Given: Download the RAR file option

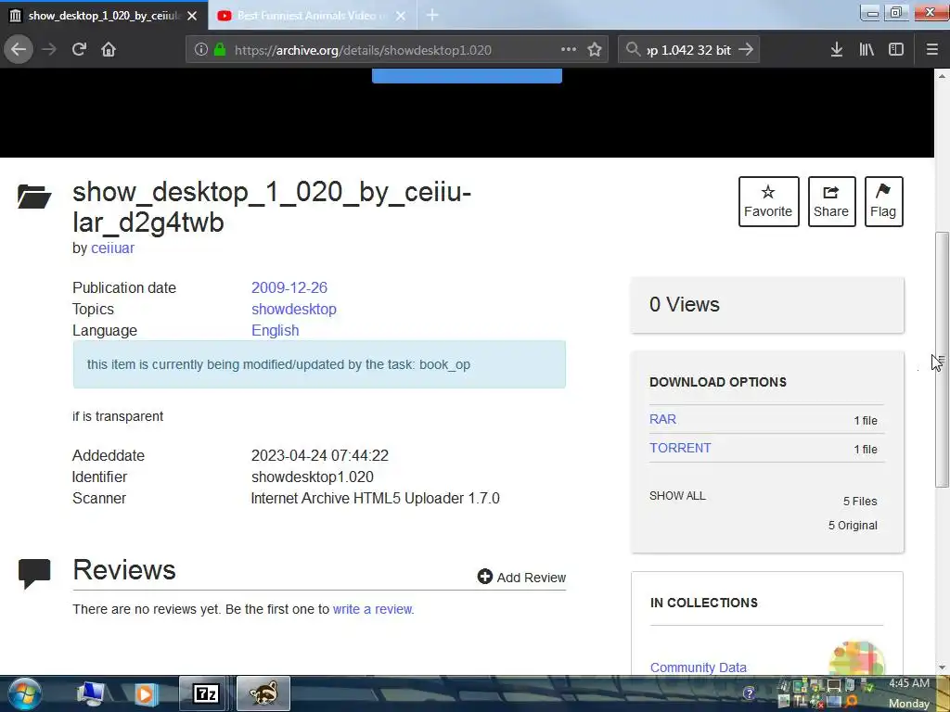Looking at the screenshot, I should click(x=662, y=419).
